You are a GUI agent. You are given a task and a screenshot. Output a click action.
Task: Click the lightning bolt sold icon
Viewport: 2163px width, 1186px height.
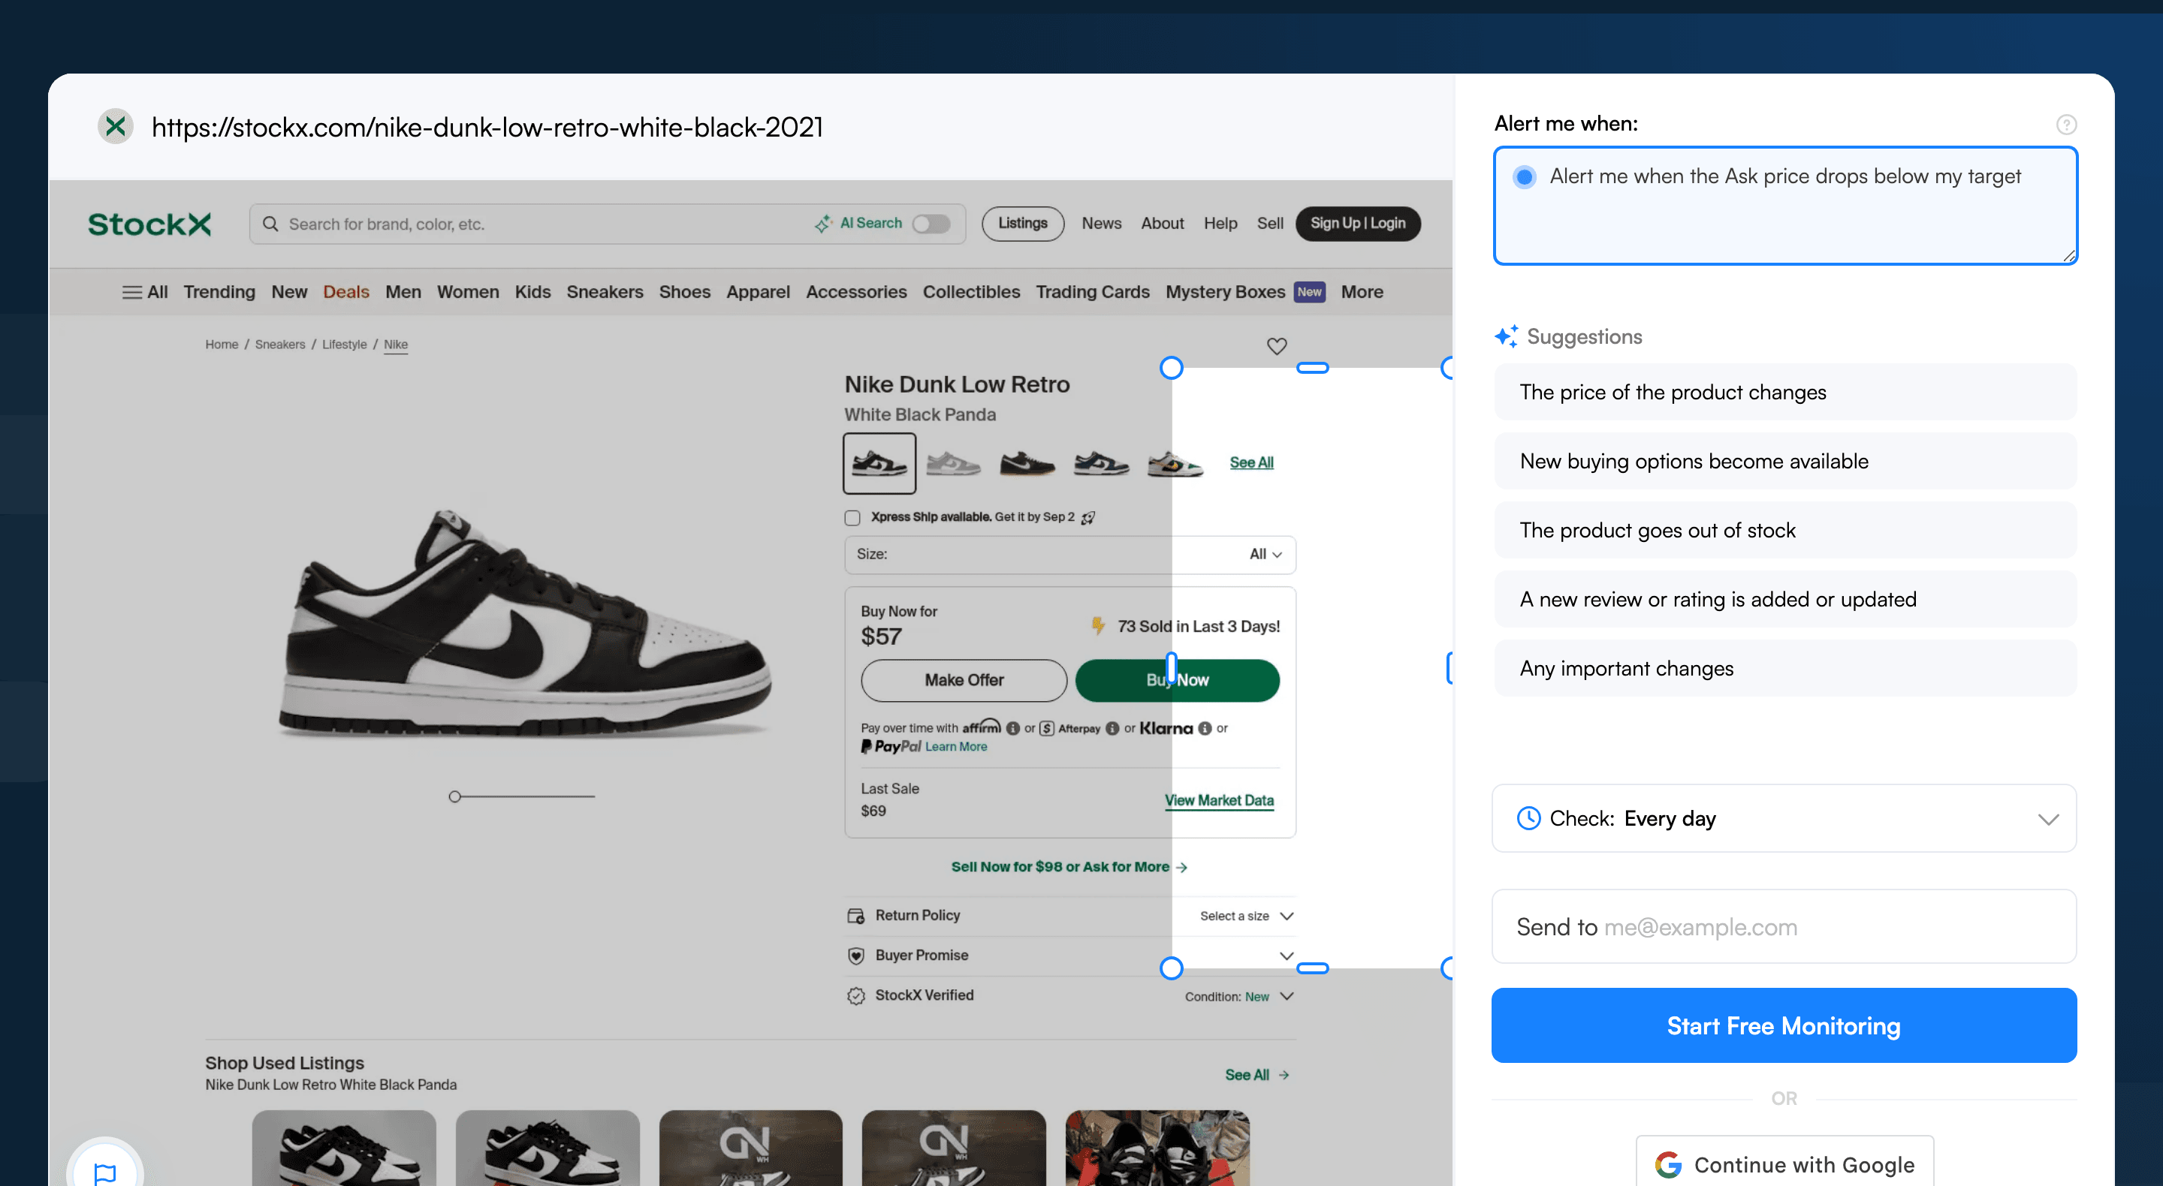point(1097,625)
